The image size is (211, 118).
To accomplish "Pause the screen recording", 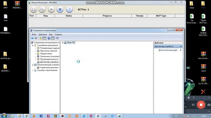I will (193, 105).
